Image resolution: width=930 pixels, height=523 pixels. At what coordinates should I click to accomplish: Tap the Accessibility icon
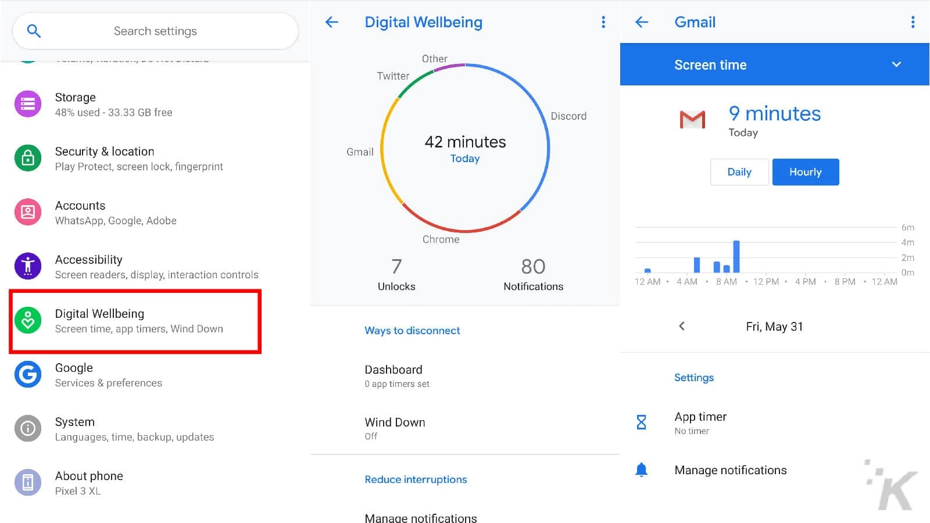point(28,266)
